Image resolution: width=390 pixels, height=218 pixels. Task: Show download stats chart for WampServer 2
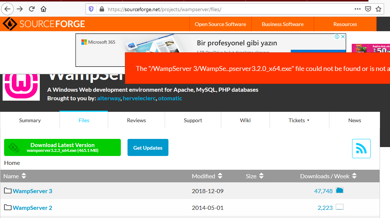tap(339, 207)
